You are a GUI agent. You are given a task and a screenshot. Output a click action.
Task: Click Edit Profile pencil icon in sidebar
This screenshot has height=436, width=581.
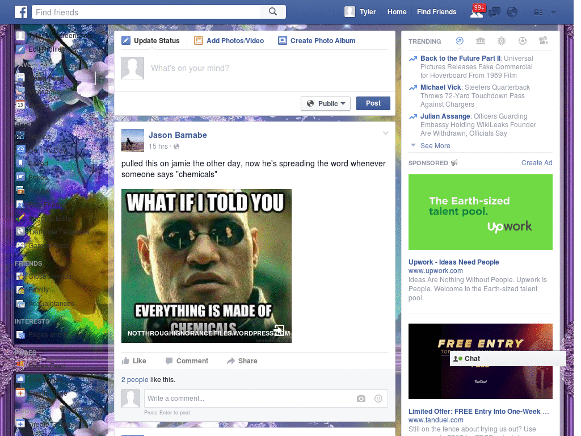[20, 49]
